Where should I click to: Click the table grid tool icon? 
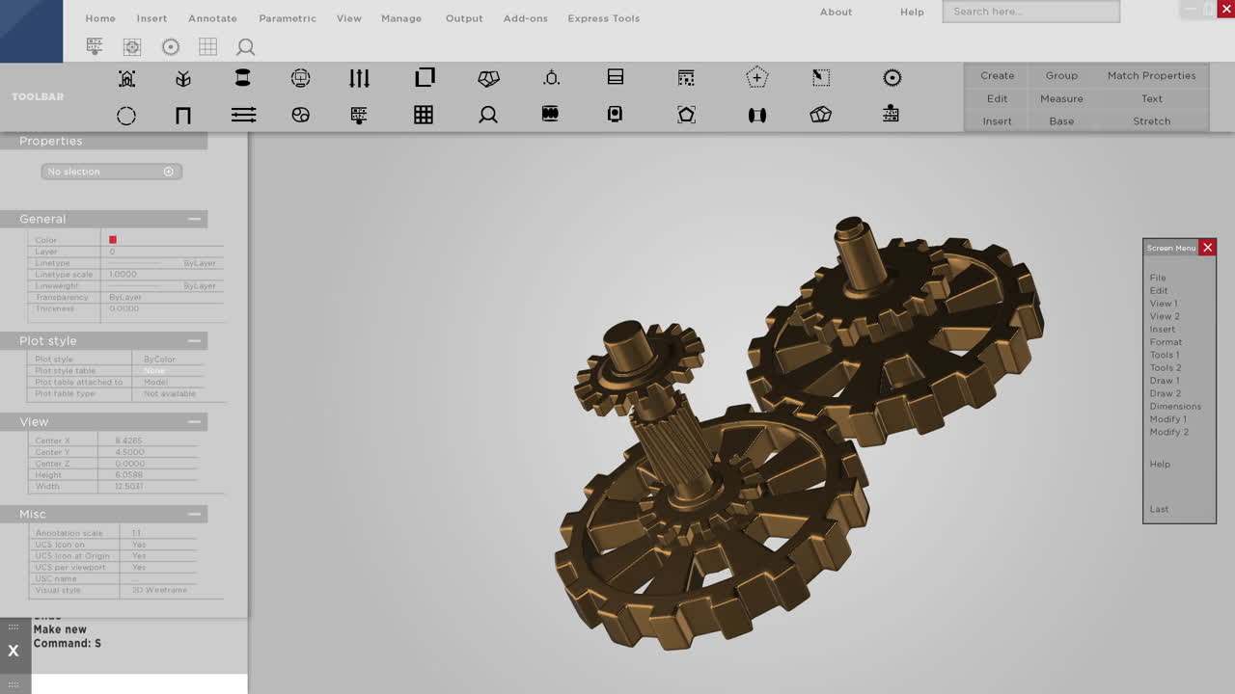(423, 115)
